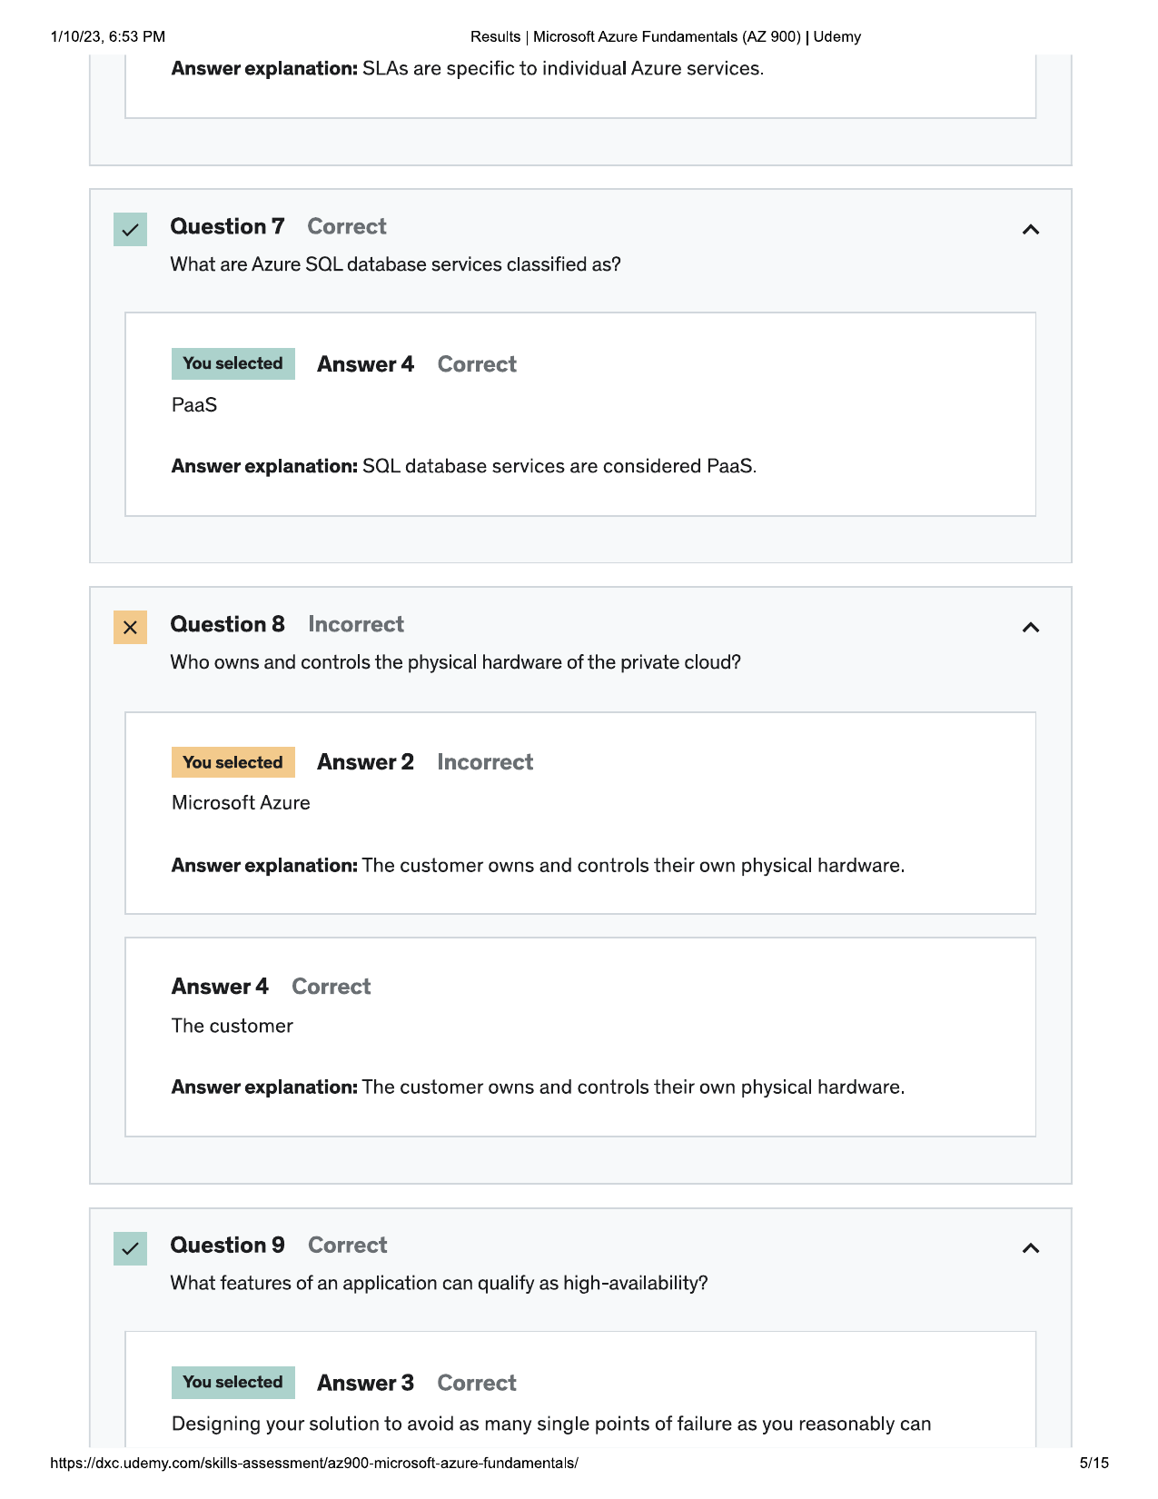This screenshot has height=1499, width=1158.
Task: Click the Answer 4 Correct heading in Question 8
Action: coord(271,987)
